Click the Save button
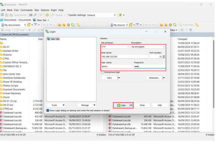This screenshot has height=144, width=216. point(110,78)
